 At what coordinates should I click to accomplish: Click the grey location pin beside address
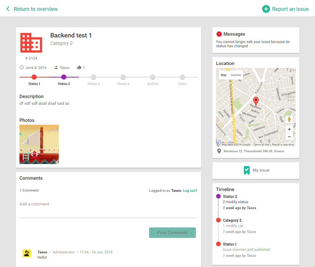click(219, 151)
